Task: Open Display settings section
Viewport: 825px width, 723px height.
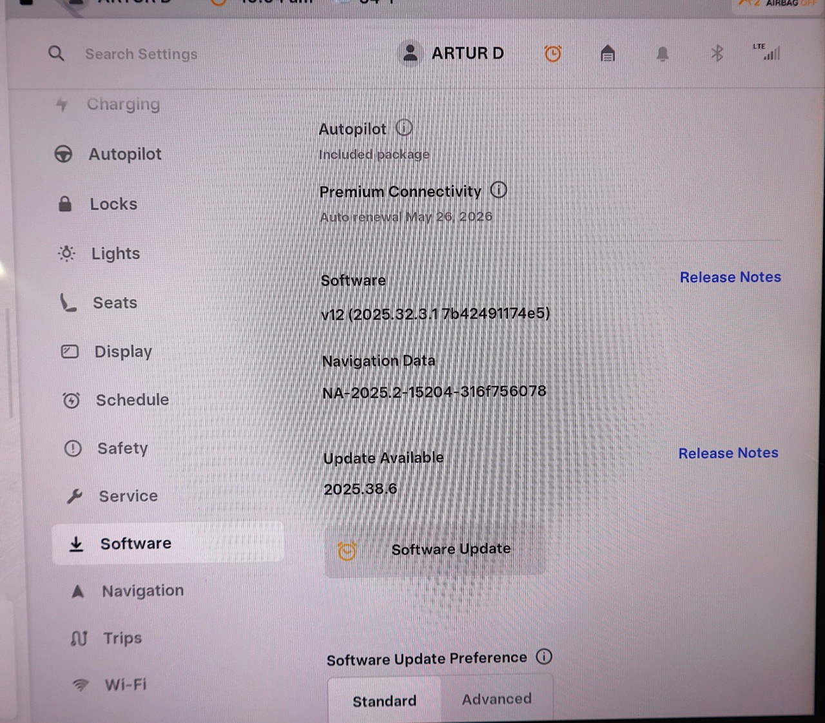Action: (x=123, y=351)
